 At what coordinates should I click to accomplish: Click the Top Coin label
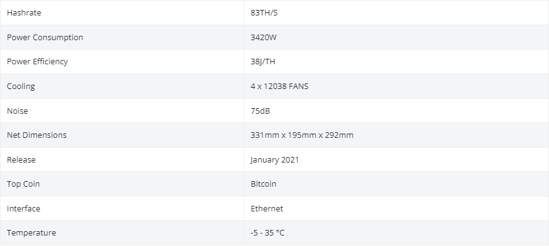23,184
